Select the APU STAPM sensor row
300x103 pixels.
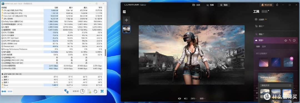[52, 19]
